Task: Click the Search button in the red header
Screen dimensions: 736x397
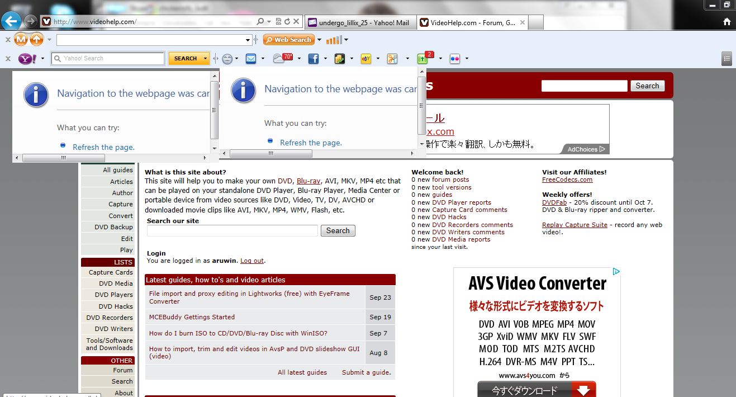Action: (x=647, y=86)
